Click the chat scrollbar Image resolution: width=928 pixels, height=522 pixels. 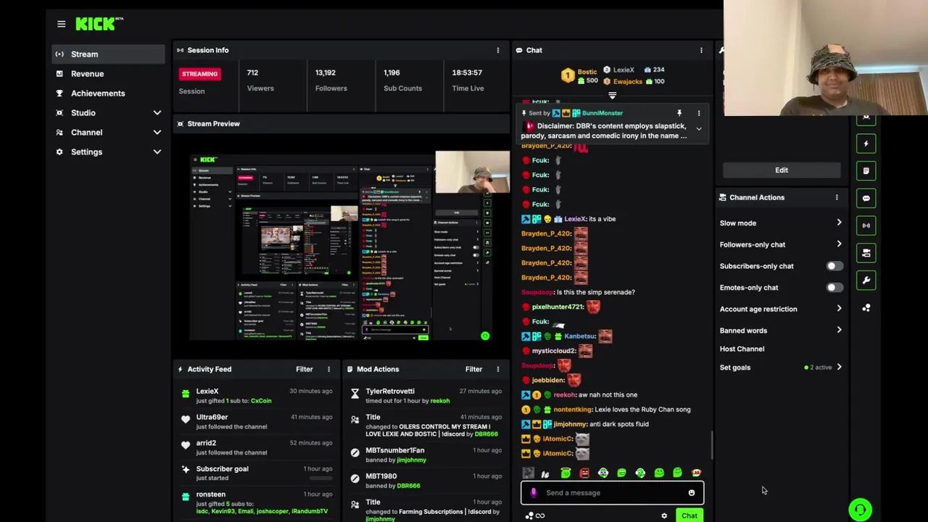(x=711, y=446)
